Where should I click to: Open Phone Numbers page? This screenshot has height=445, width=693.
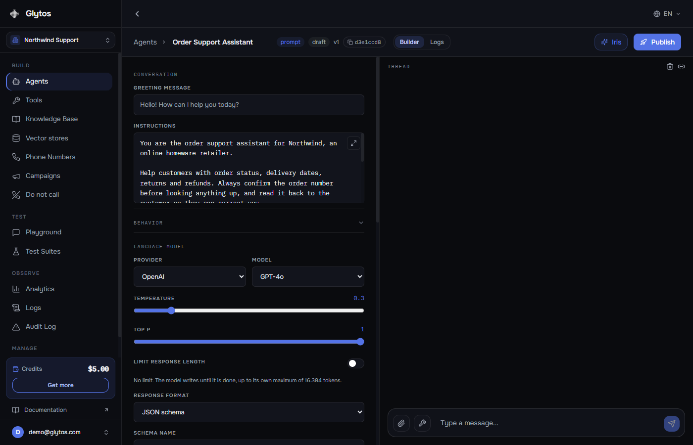click(x=59, y=157)
